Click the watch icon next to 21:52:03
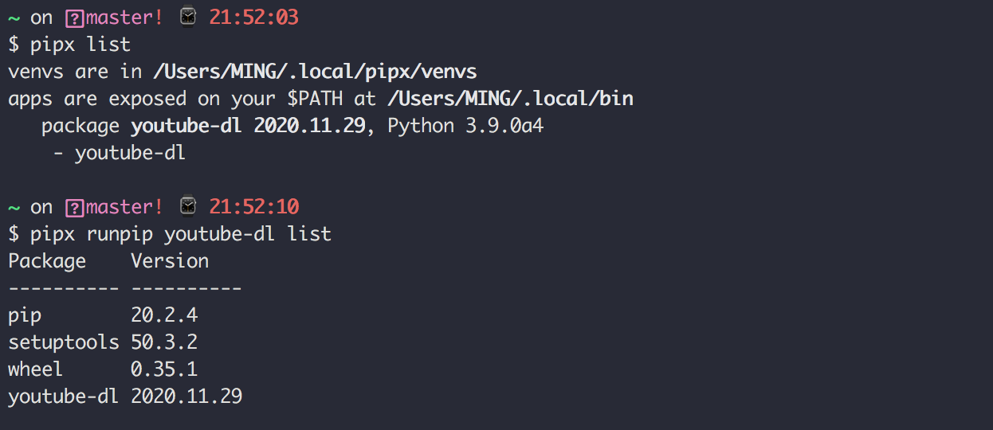Image resolution: width=993 pixels, height=430 pixels. tap(188, 18)
